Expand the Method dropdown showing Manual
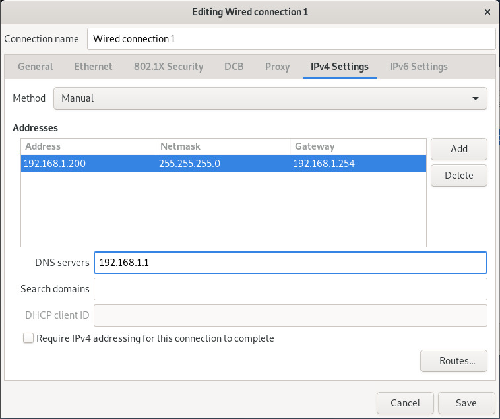 [x=270, y=98]
